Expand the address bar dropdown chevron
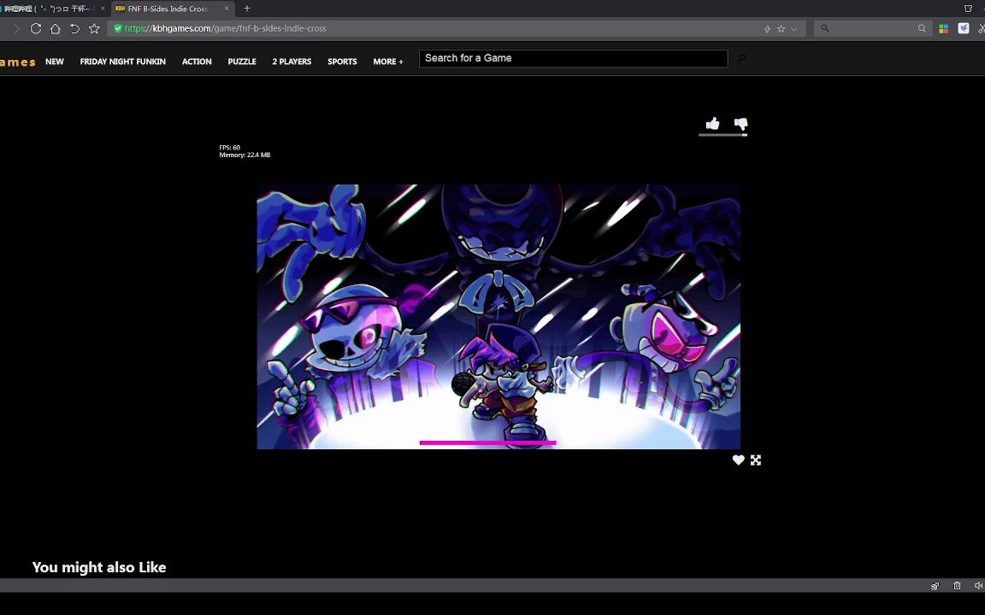The image size is (985, 615). tap(794, 29)
